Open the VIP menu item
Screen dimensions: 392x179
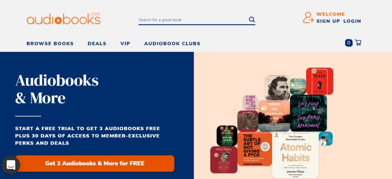[125, 44]
